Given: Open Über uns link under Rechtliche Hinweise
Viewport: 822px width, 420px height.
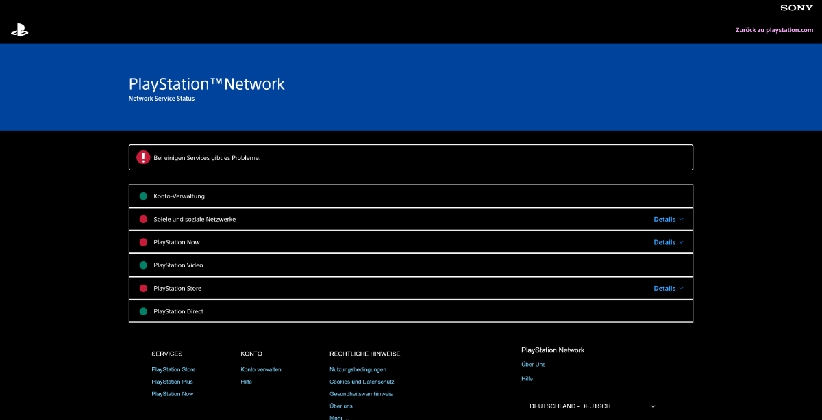Looking at the screenshot, I should point(341,406).
